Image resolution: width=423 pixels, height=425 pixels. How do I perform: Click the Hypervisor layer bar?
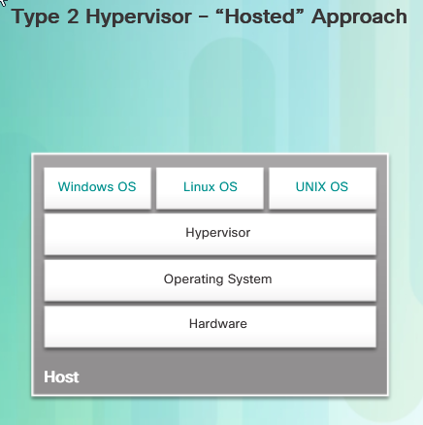tap(211, 234)
